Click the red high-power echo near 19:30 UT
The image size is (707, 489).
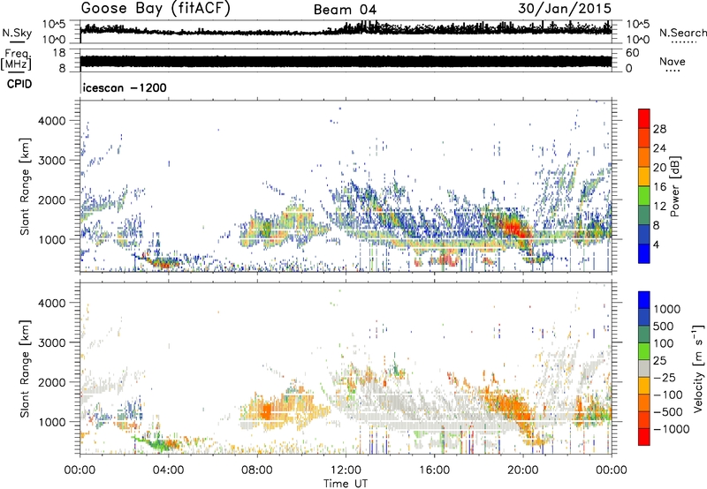514,228
